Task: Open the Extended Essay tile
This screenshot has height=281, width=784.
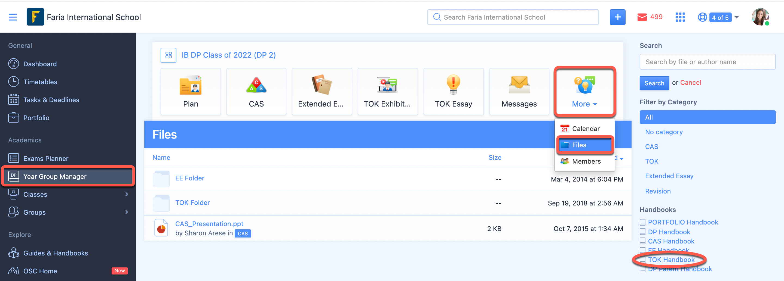Action: click(x=322, y=91)
